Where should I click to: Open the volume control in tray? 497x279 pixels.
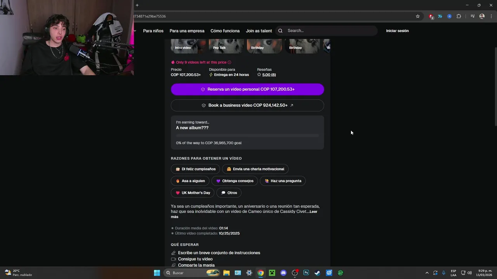click(469, 273)
